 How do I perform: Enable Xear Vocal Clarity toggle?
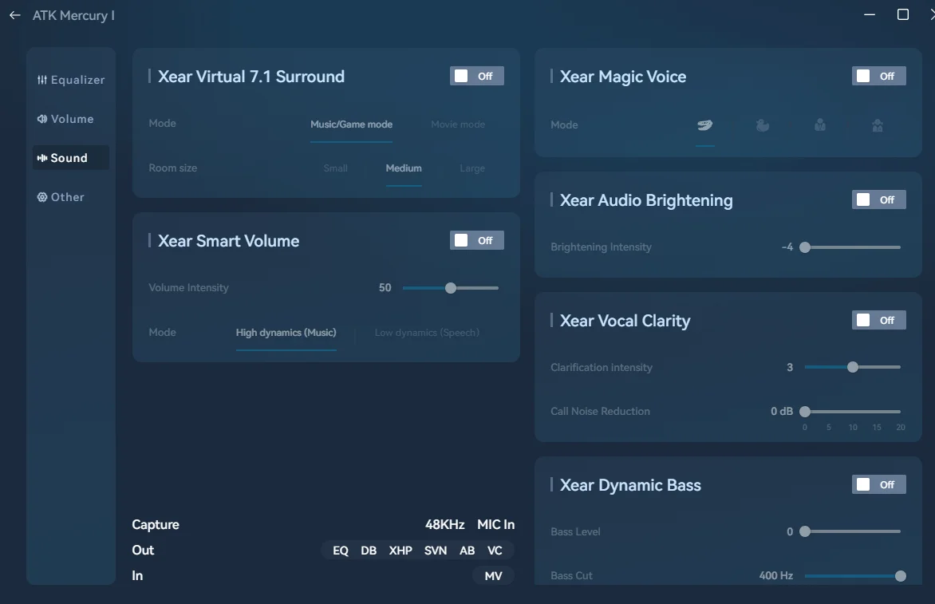point(878,320)
